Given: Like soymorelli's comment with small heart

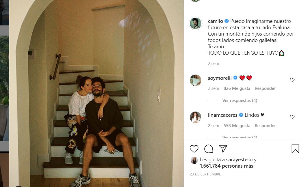Looking at the screenshot, I should pos(292,80).
